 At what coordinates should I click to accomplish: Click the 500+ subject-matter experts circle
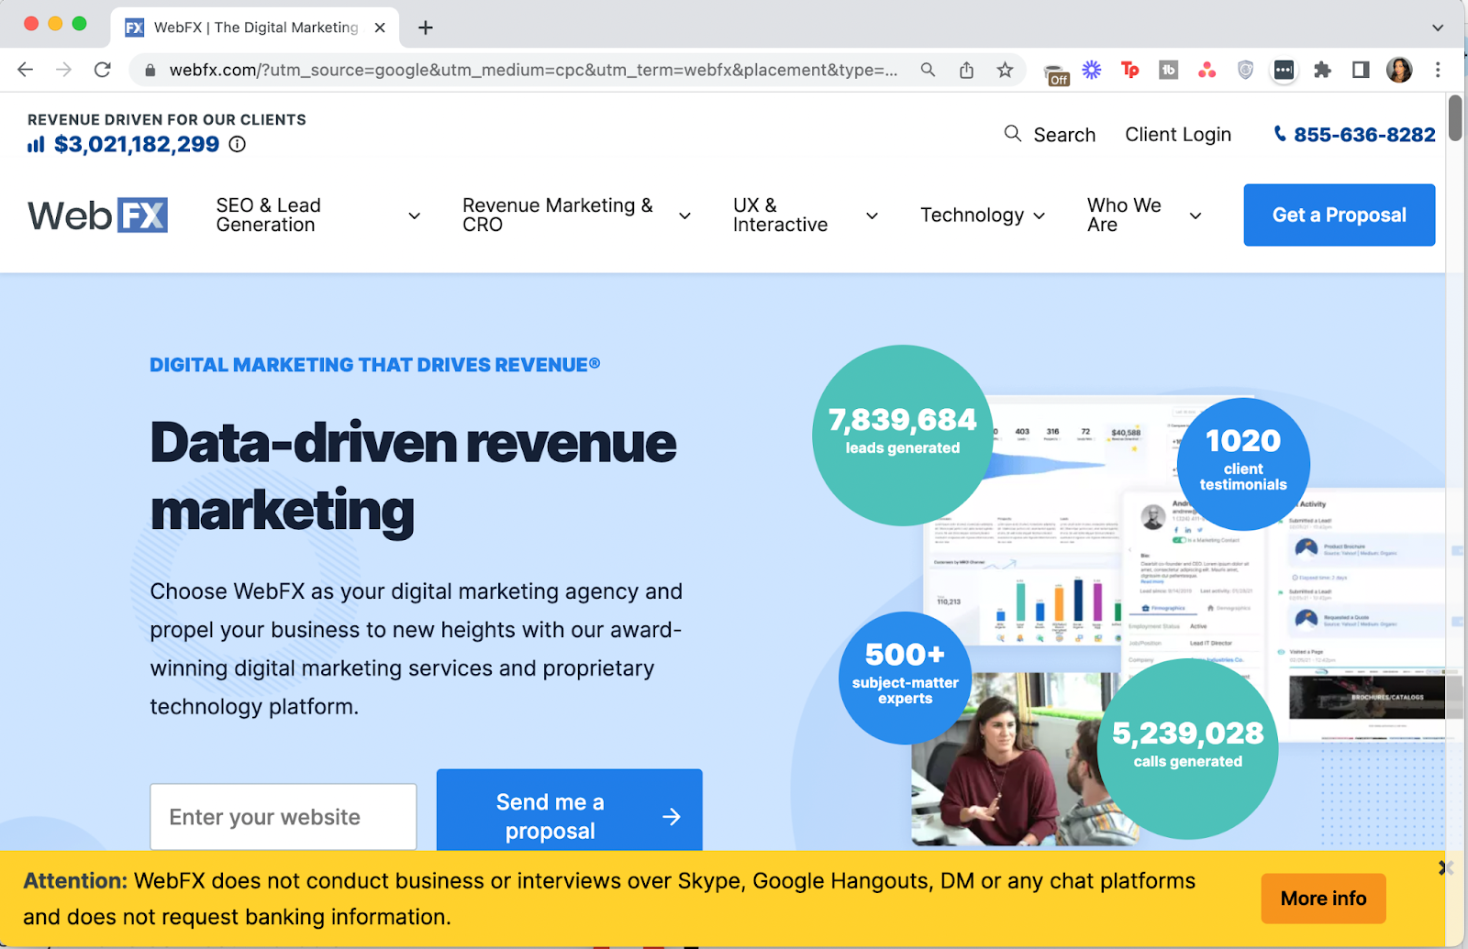click(x=906, y=679)
